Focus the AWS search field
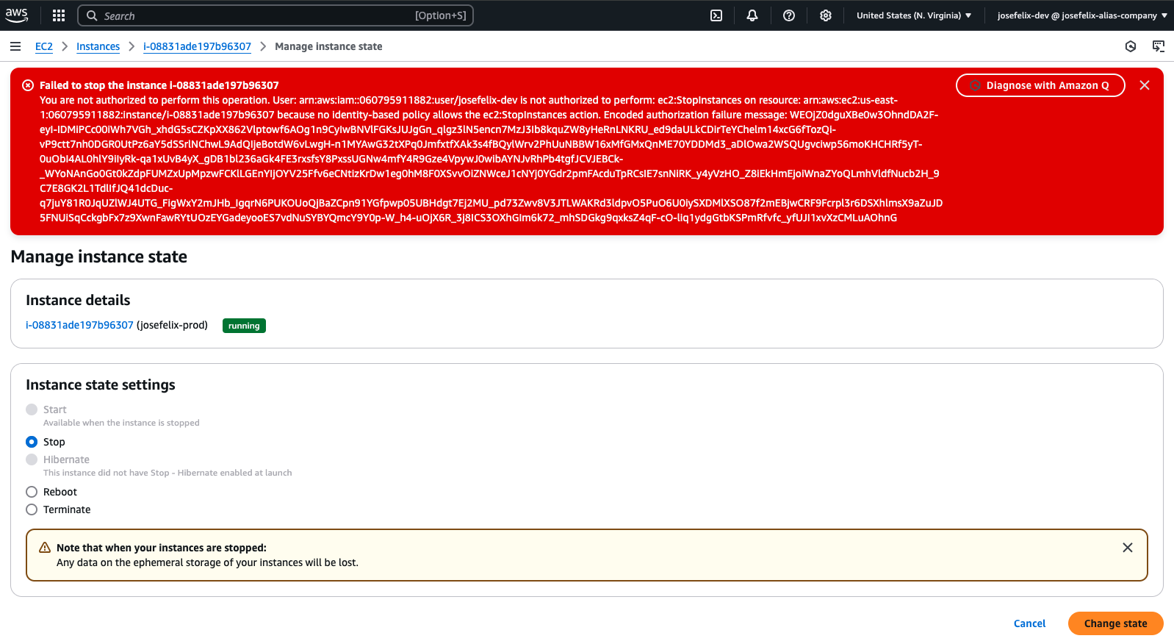 click(276, 15)
